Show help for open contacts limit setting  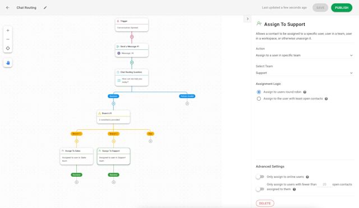point(294,190)
